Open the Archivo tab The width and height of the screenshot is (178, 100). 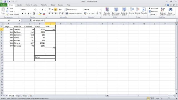4,5
